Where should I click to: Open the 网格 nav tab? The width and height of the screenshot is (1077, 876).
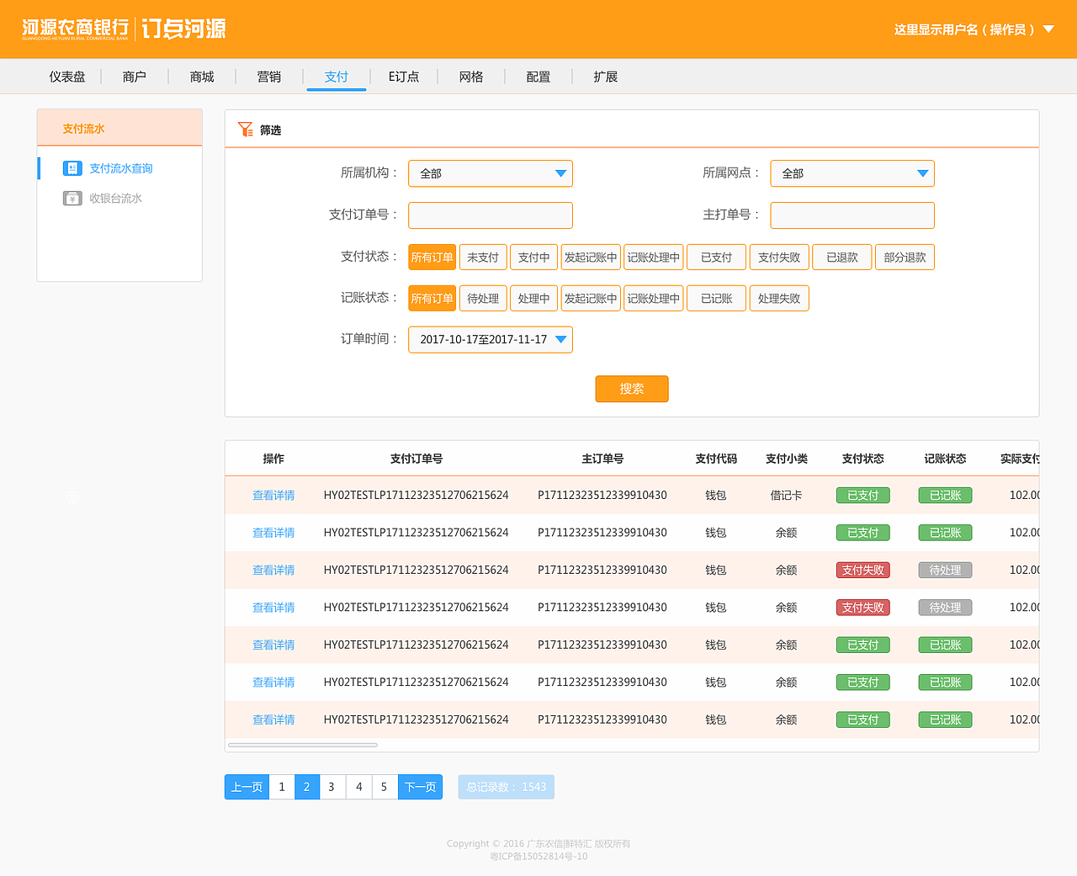point(471,77)
